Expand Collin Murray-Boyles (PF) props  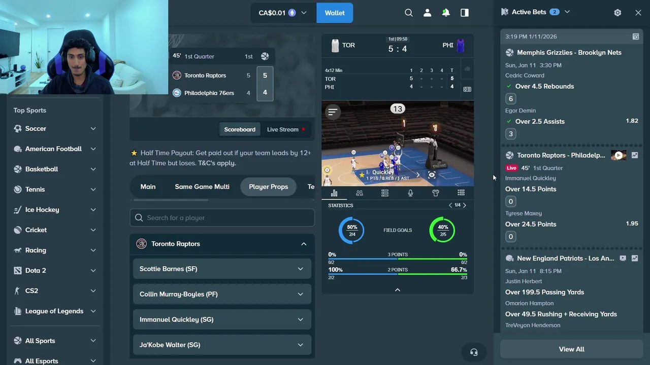pyautogui.click(x=222, y=294)
